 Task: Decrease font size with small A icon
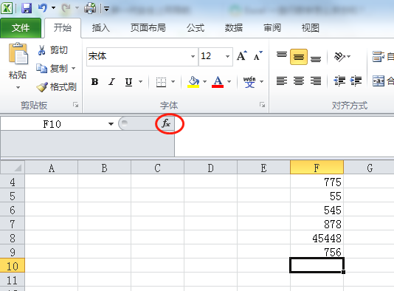point(258,56)
